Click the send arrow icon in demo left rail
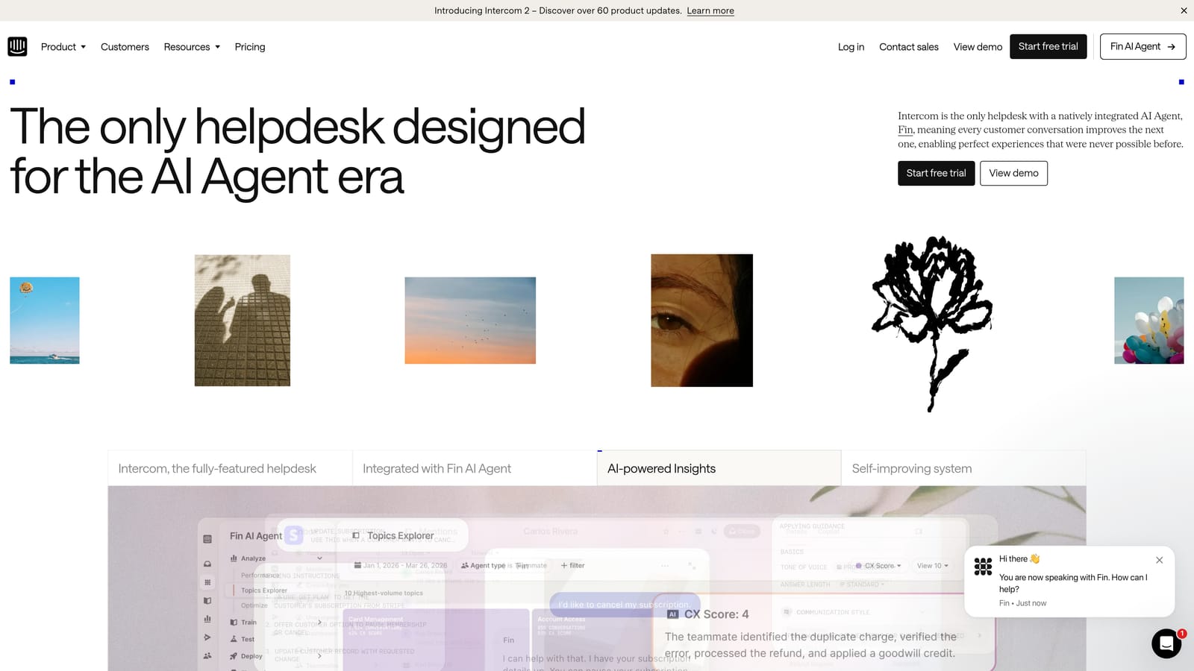The width and height of the screenshot is (1194, 671). pyautogui.click(x=207, y=637)
